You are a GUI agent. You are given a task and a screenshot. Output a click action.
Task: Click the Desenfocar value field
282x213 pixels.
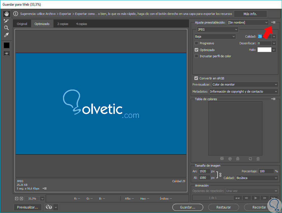pos(264,43)
